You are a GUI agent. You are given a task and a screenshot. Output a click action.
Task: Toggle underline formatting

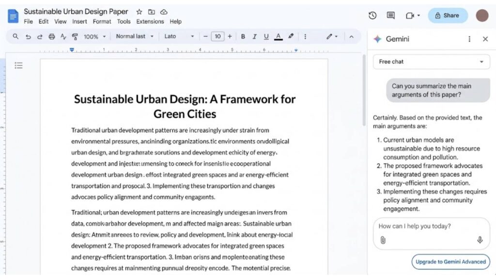266,36
